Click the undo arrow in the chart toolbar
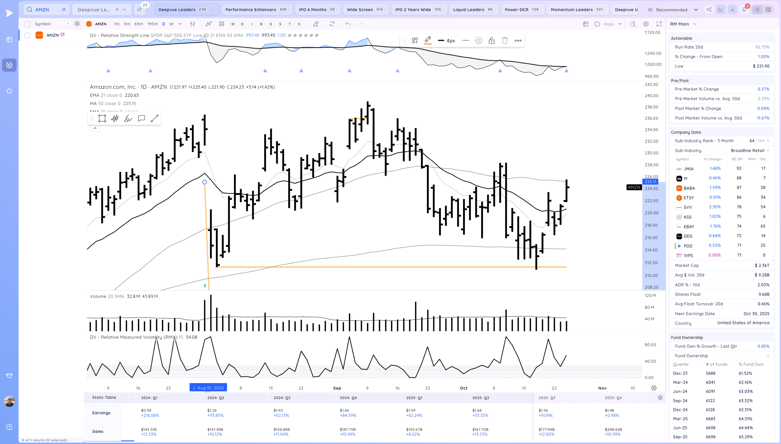Screen dimensions: 781x444 tap(348, 24)
